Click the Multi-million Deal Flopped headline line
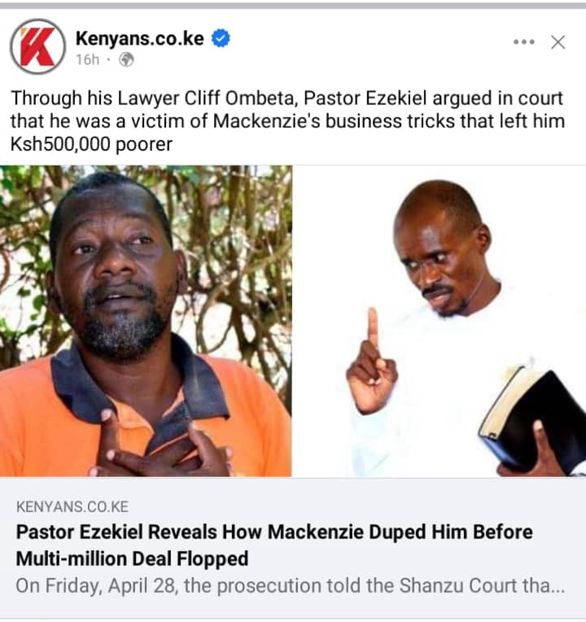This screenshot has height=622, width=586. [133, 559]
